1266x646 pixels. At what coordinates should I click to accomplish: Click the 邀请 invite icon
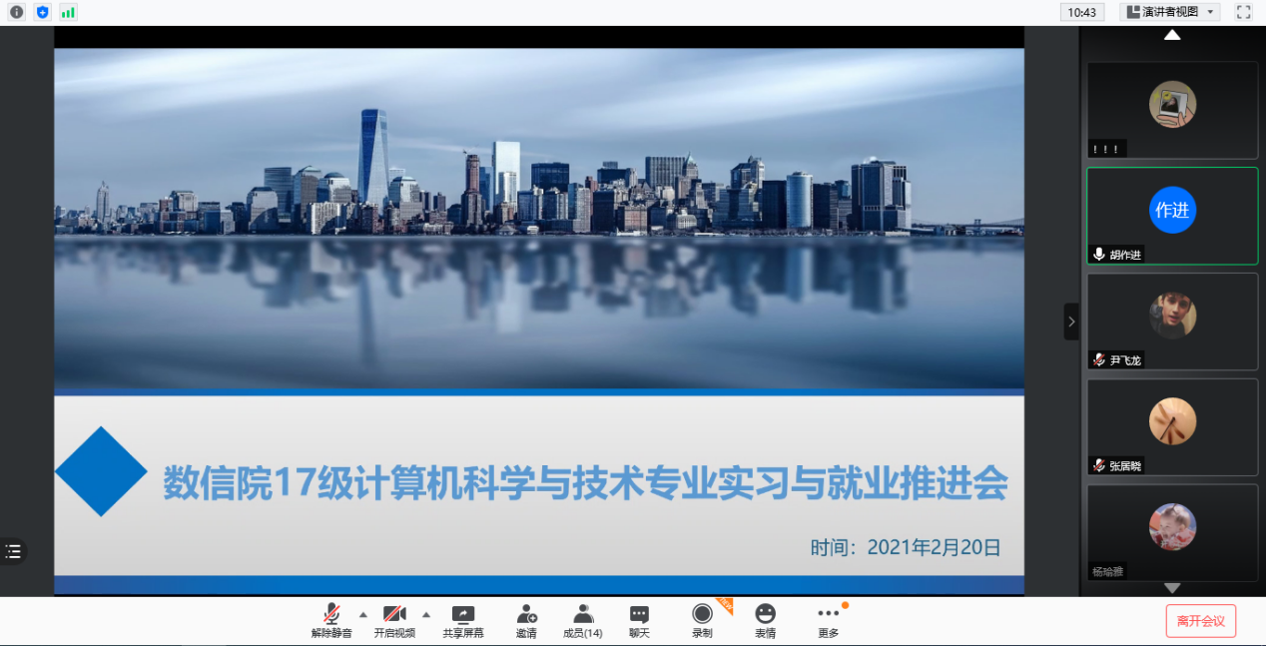coord(526,620)
